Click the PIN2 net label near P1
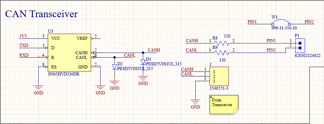Viewport: 324px width, 124px height. click(271, 50)
